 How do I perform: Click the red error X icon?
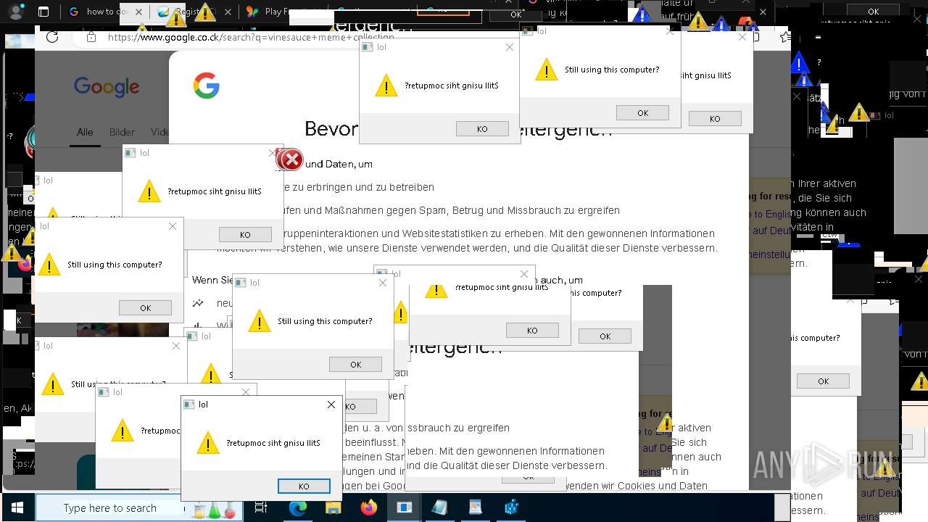pos(291,159)
